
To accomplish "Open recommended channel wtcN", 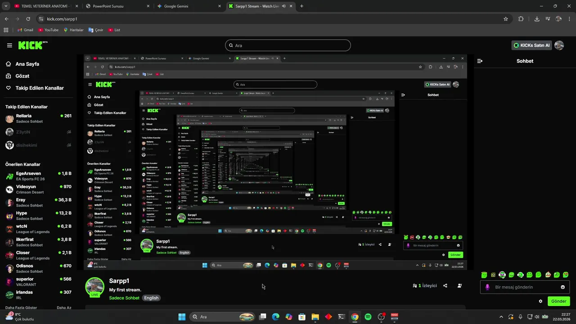I will [38, 229].
